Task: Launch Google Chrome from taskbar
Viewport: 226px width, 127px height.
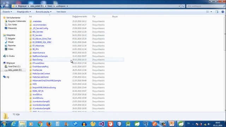Action: pos(40,124)
